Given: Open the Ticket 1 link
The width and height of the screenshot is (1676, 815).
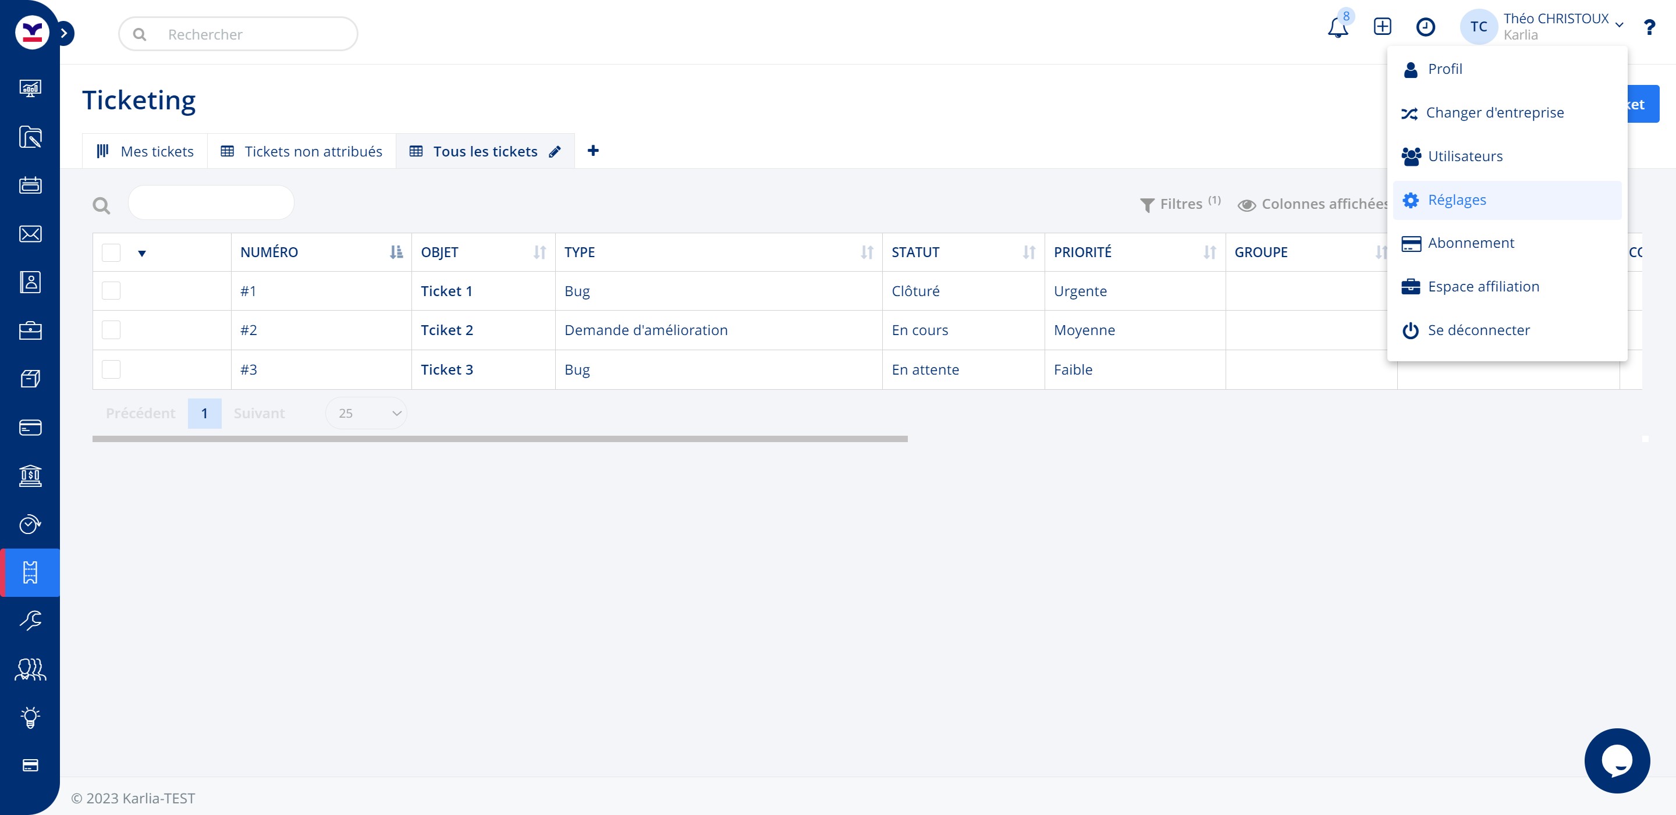Looking at the screenshot, I should click(446, 291).
